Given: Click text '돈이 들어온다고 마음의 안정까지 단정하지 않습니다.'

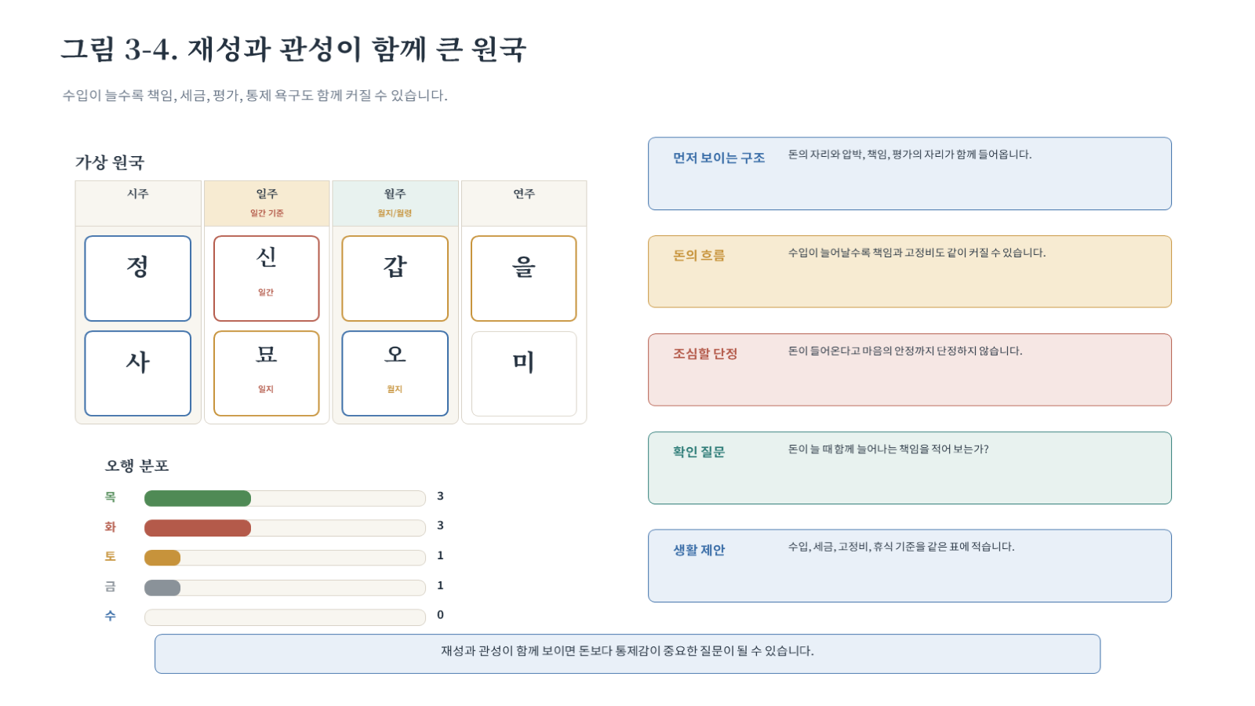Looking at the screenshot, I should (x=905, y=351).
